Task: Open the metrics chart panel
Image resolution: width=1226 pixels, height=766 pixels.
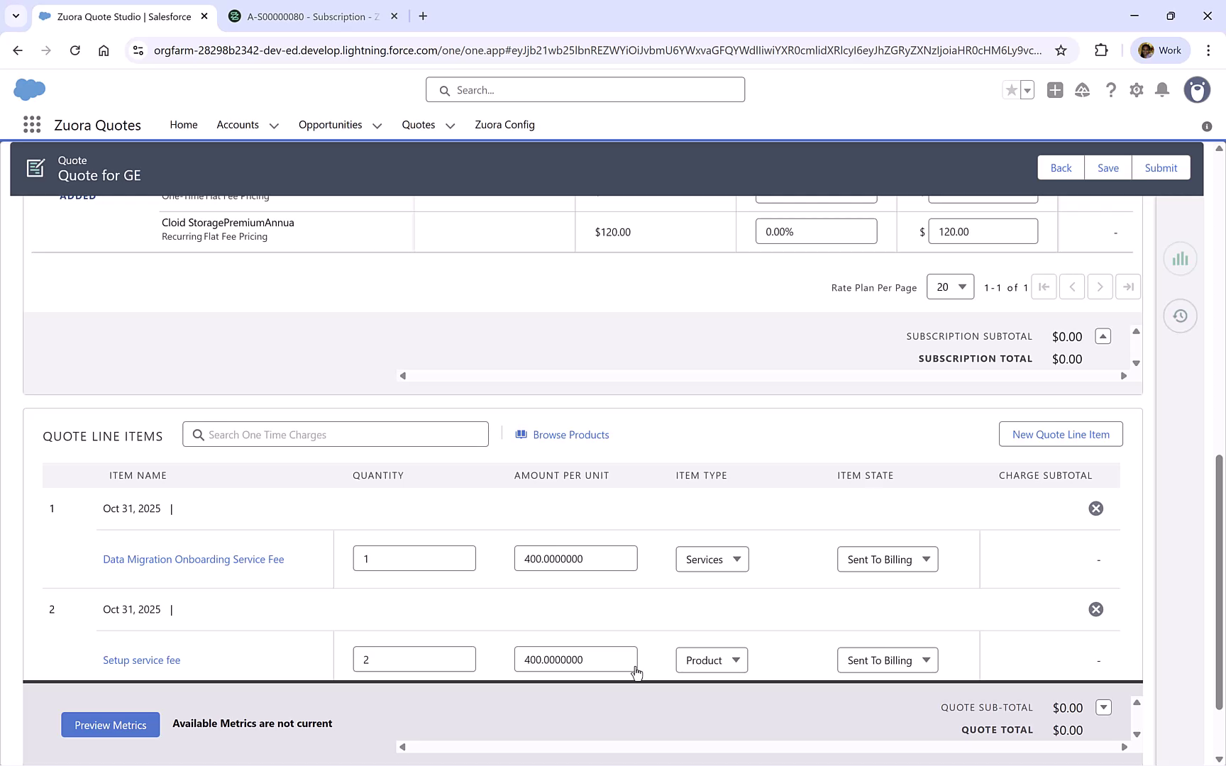Action: coord(1180,258)
